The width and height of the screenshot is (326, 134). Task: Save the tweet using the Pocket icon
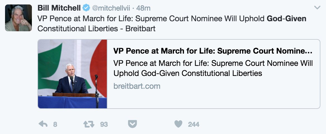(x=132, y=124)
